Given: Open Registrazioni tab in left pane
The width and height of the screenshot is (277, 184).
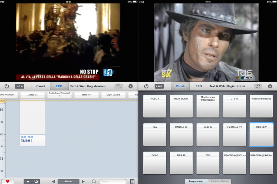Looking at the screenshot, I should click(96, 86).
